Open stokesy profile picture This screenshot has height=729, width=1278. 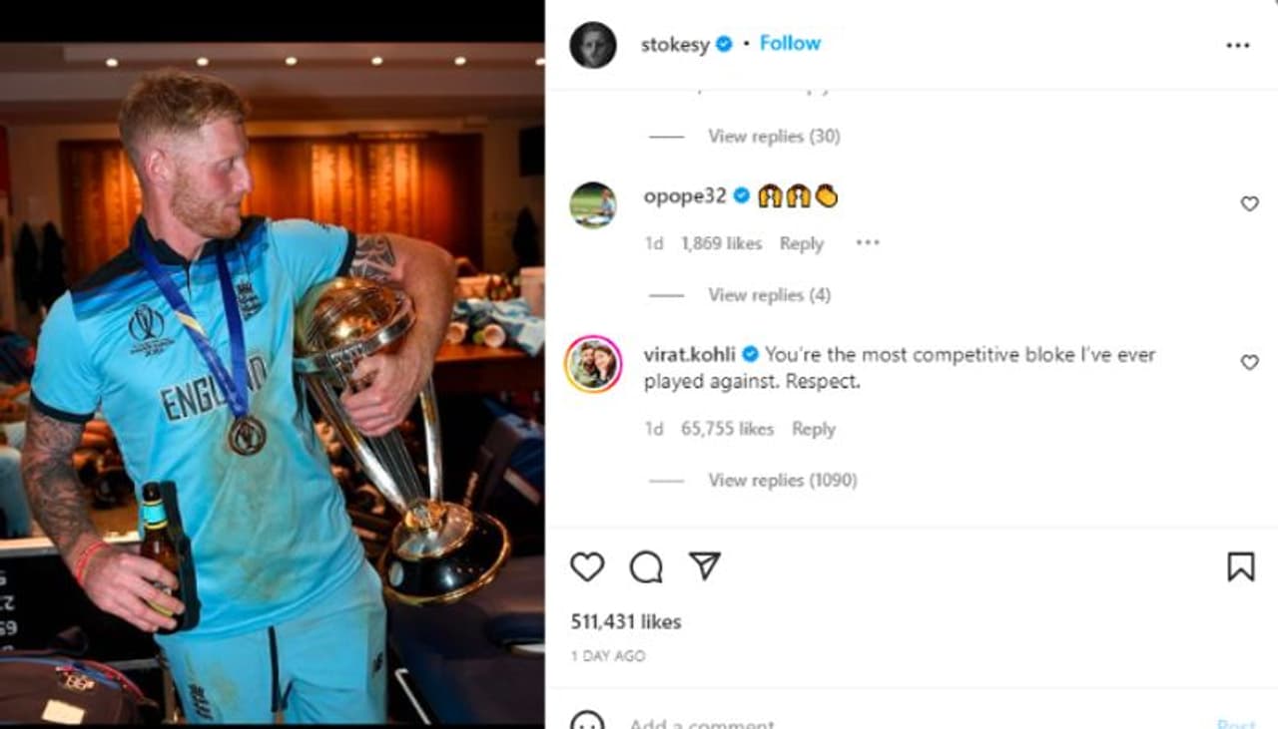click(x=593, y=45)
